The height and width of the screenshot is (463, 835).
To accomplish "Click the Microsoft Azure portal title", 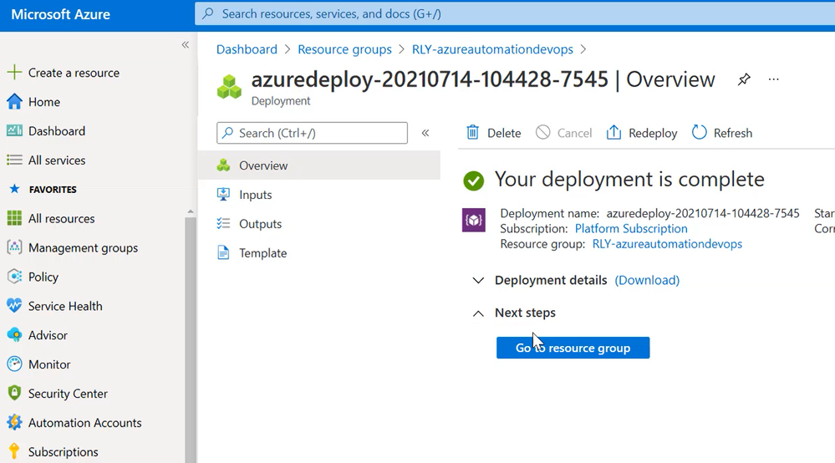I will point(61,14).
